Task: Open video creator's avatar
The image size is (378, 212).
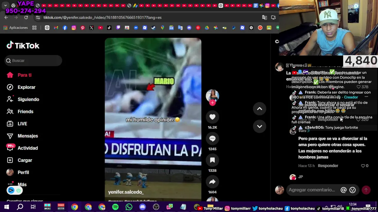Action: 212,96
